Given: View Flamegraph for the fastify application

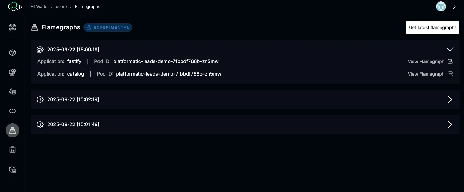Looking at the screenshot, I should (430, 61).
